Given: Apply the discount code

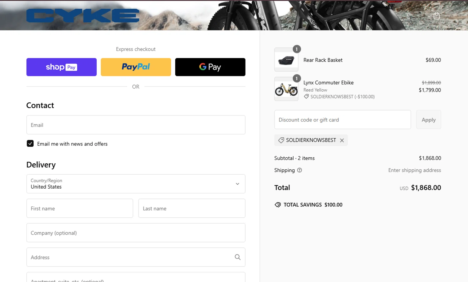Looking at the screenshot, I should point(429,120).
